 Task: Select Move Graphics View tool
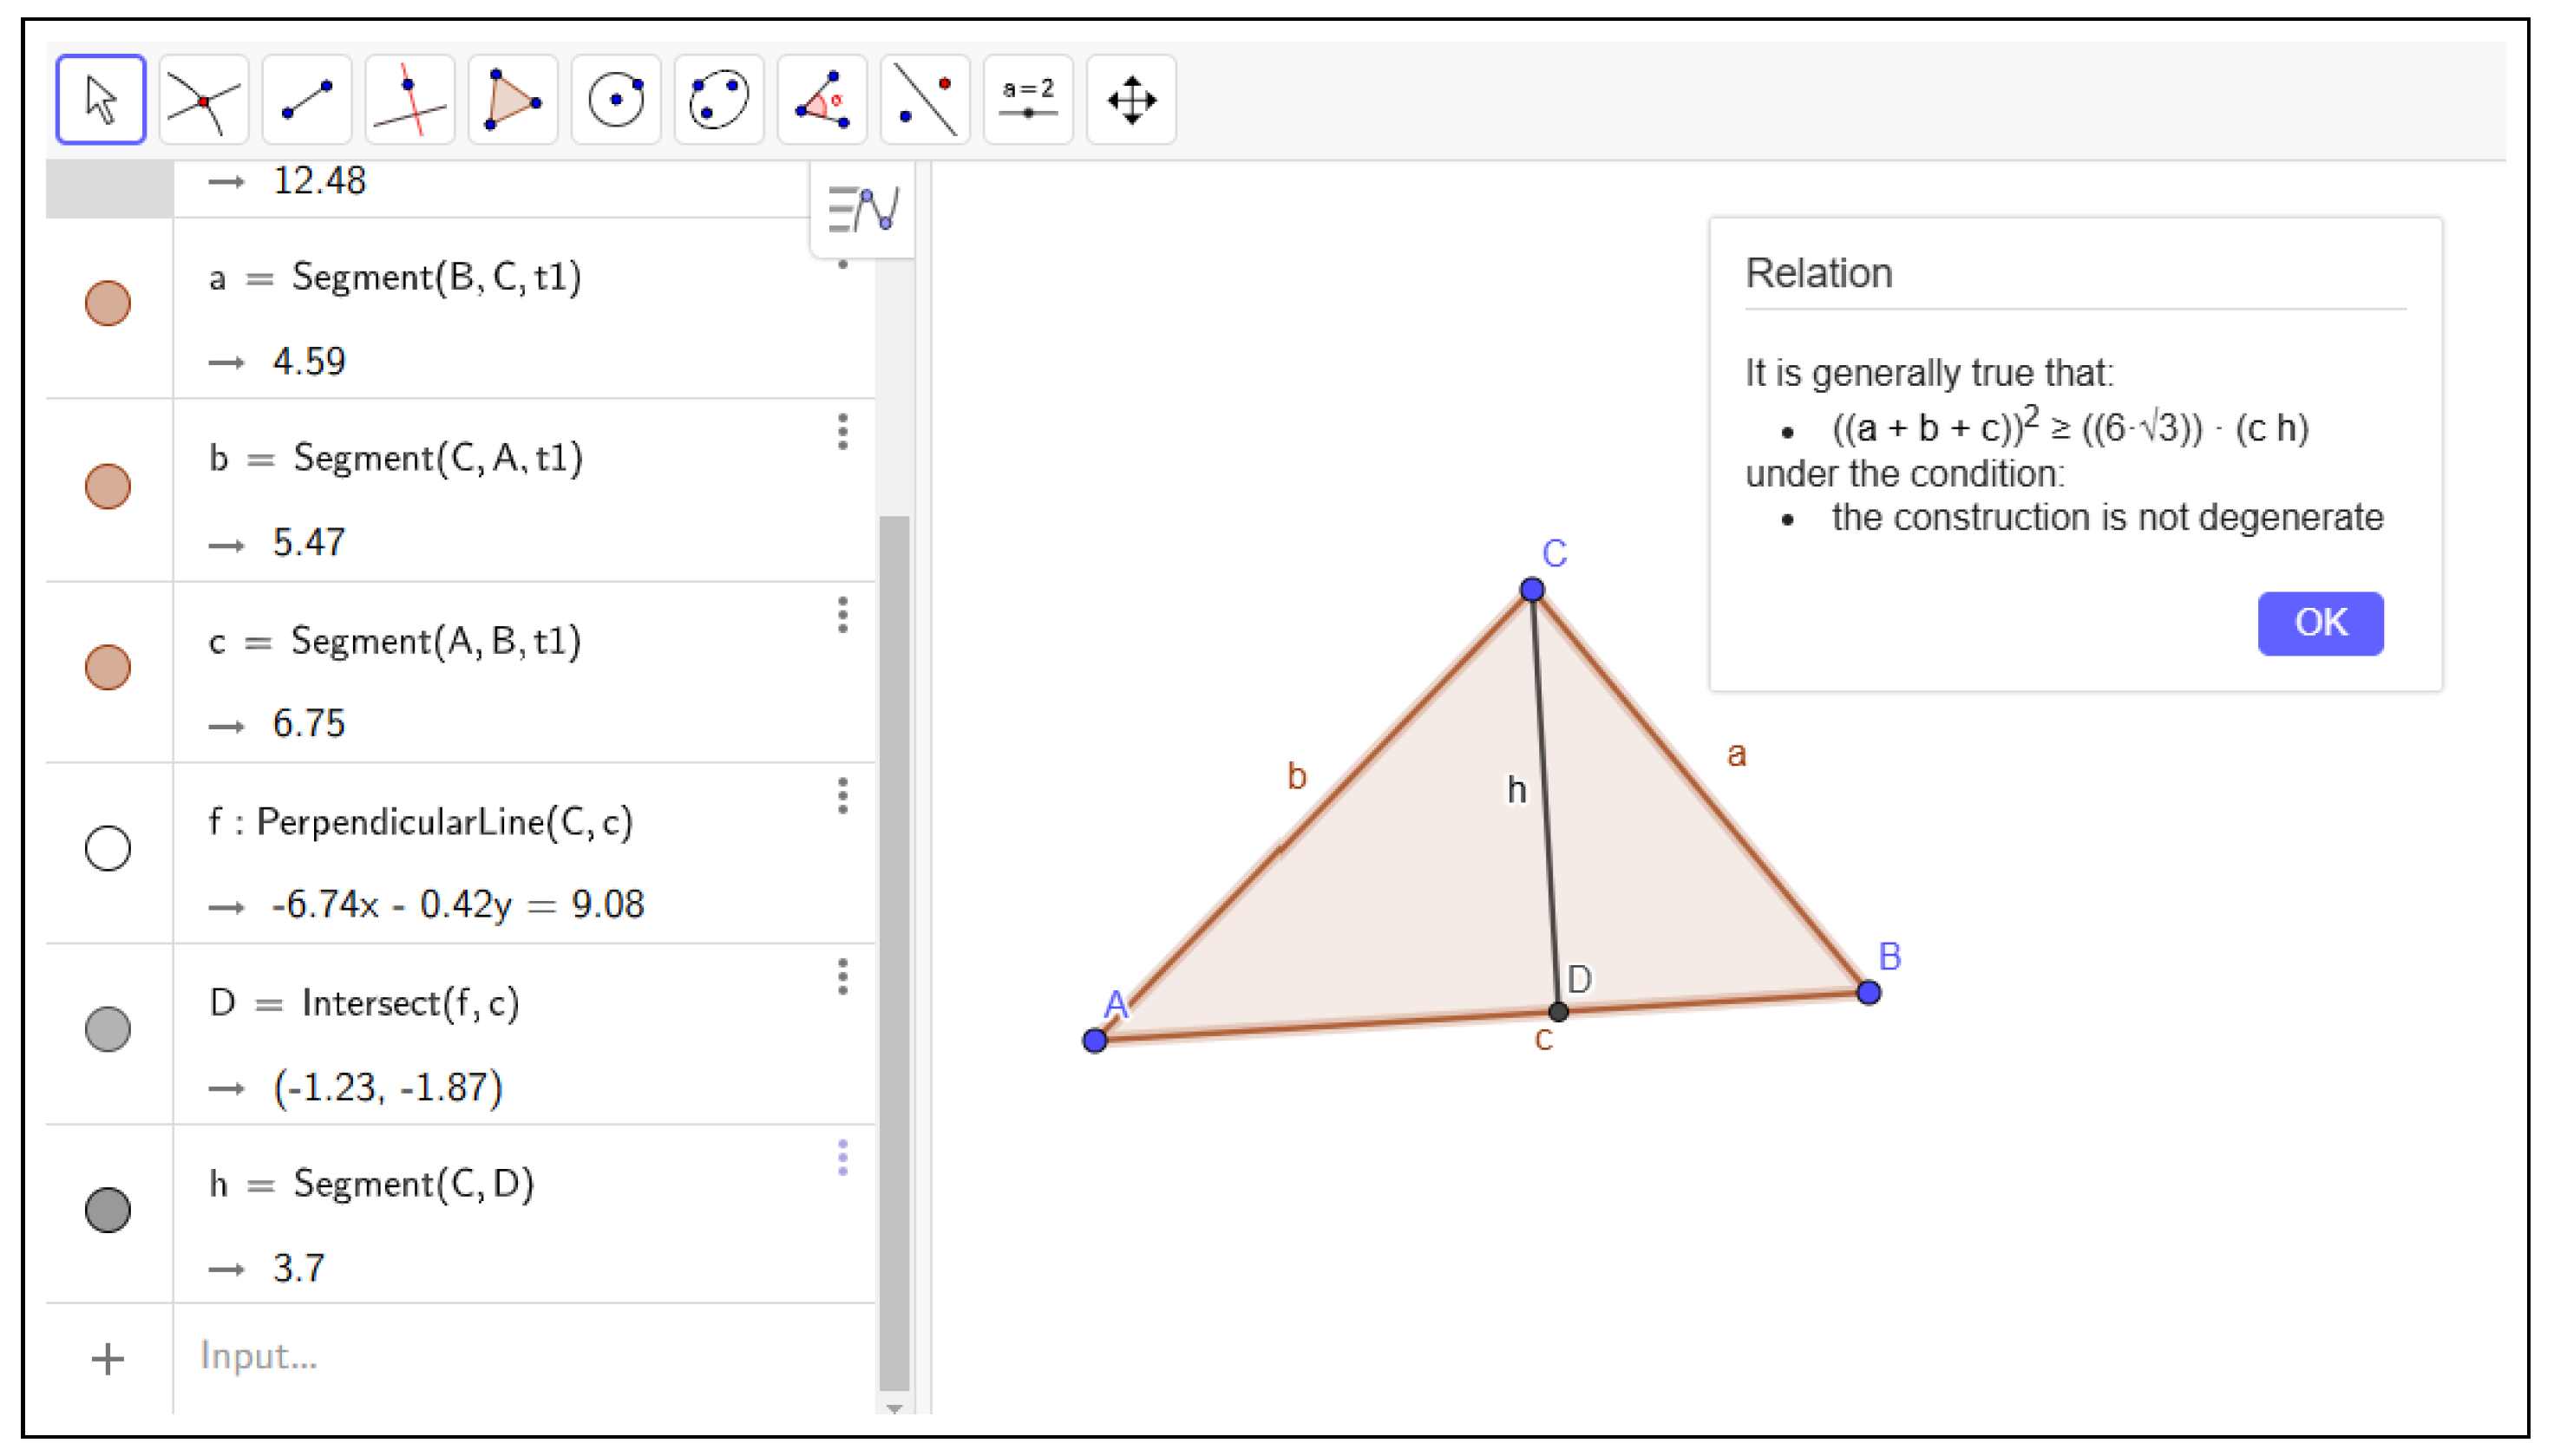[x=1131, y=100]
